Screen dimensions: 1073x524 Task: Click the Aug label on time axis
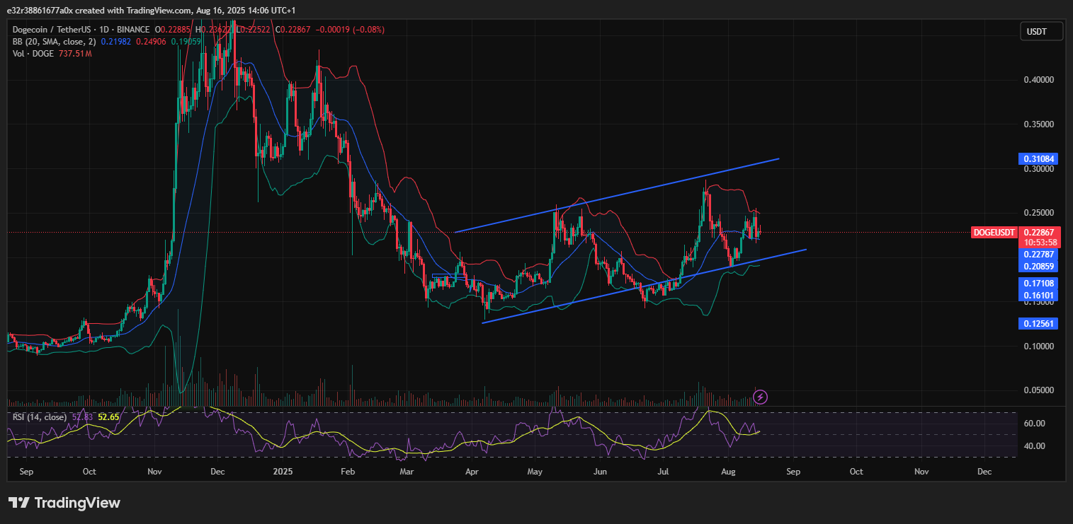coord(729,470)
